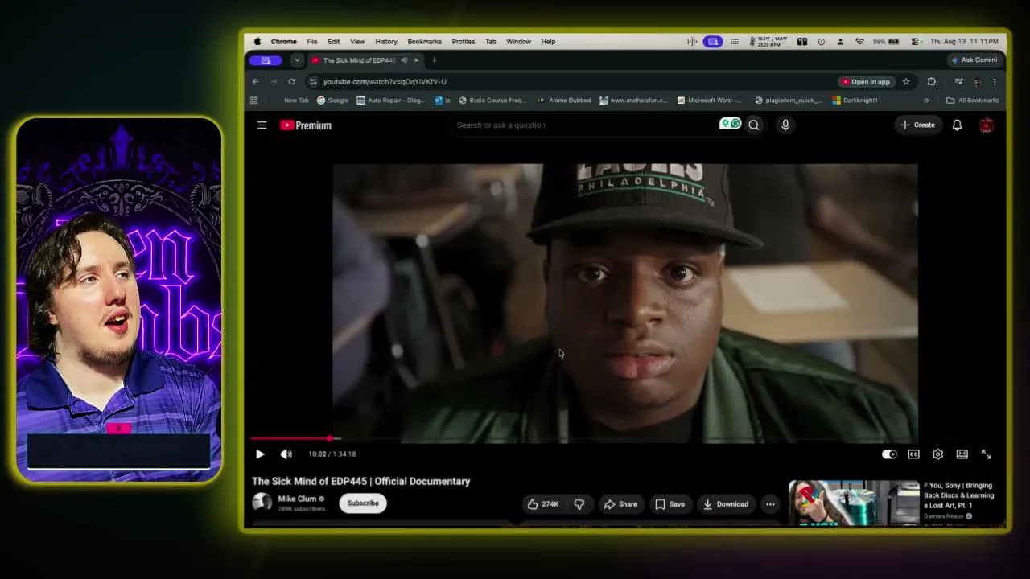Start voice search with the microphone
The height and width of the screenshot is (579, 1030).
(x=785, y=125)
